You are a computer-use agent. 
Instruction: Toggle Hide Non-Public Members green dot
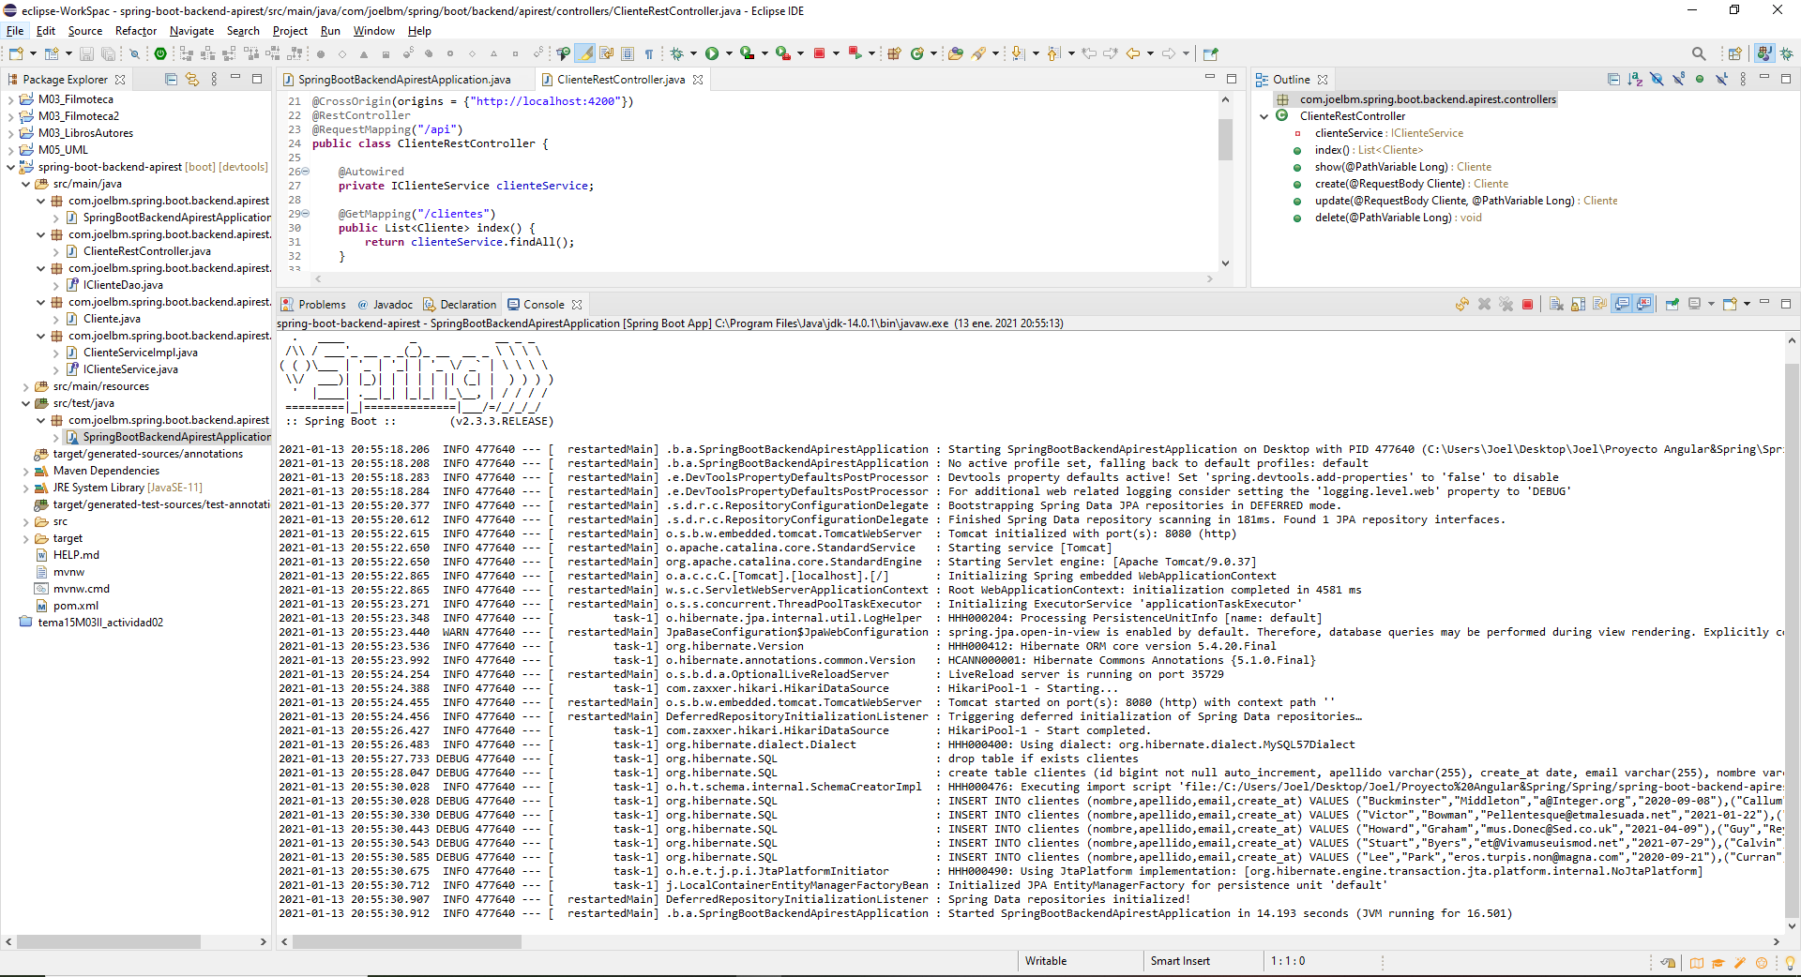click(x=1700, y=80)
